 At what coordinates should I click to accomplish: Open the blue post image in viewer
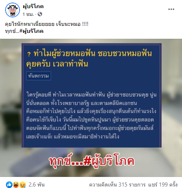(x=92, y=95)
